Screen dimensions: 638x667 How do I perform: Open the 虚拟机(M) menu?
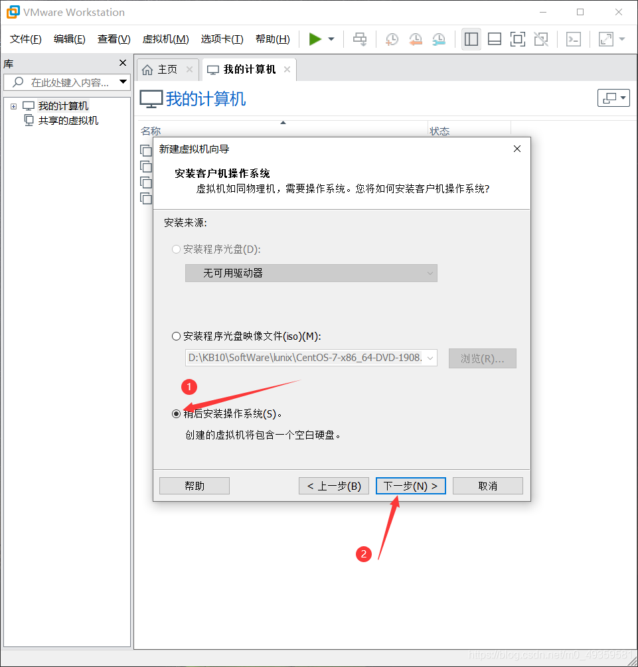pos(165,39)
